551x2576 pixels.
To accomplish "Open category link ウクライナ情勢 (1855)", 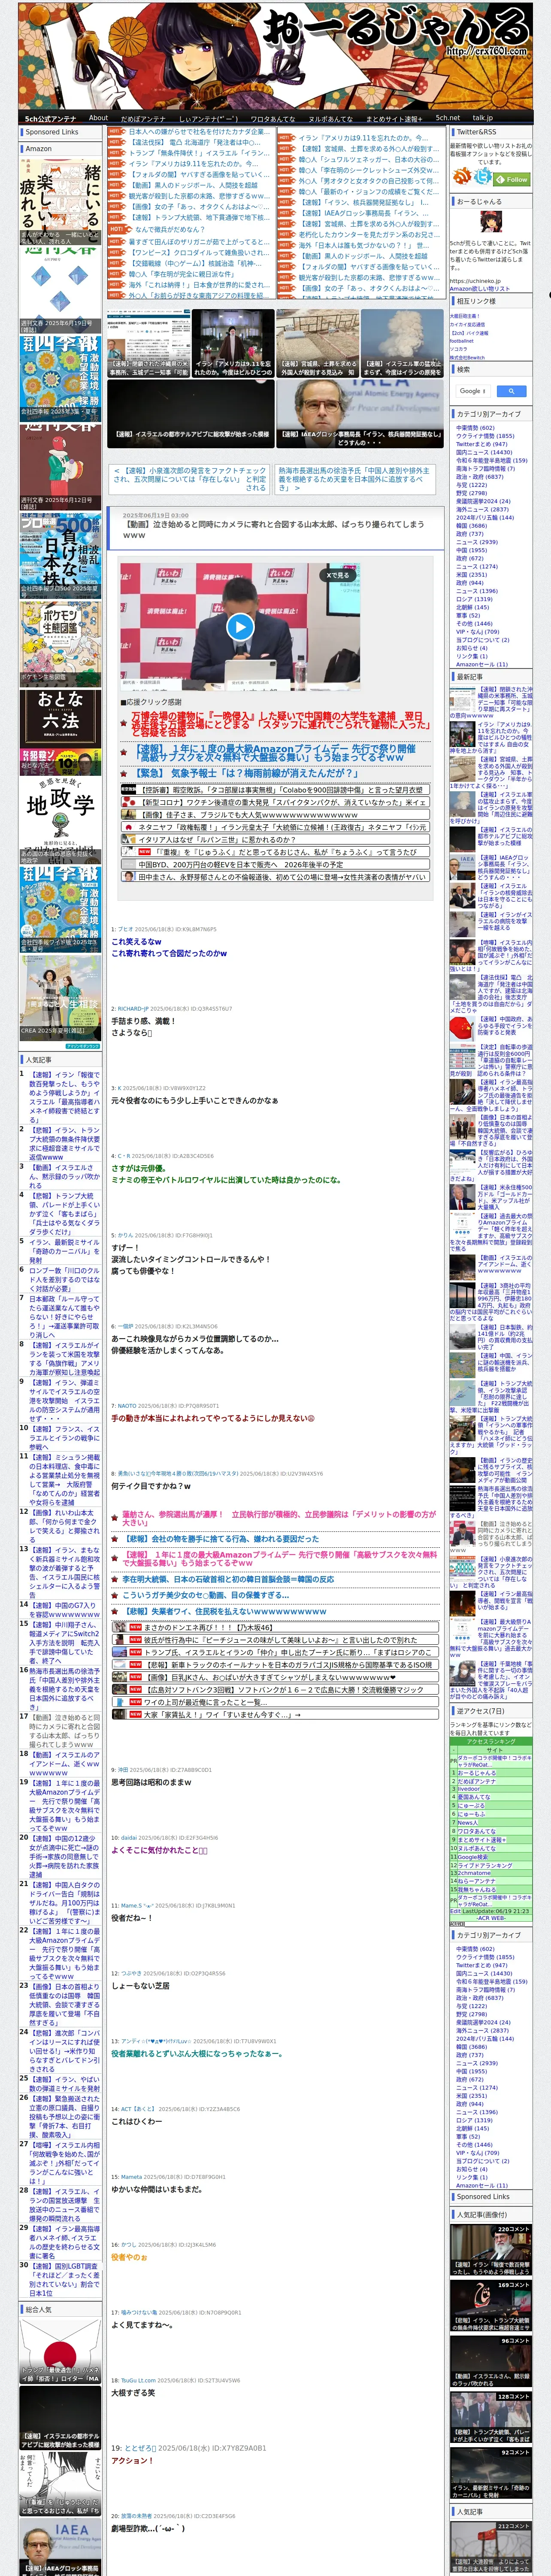I will [485, 436].
